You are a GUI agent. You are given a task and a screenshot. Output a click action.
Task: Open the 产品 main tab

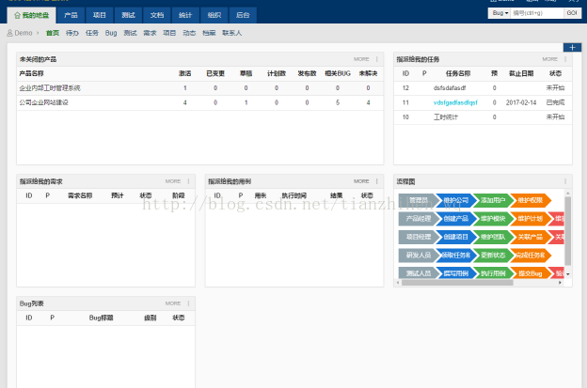coord(71,15)
